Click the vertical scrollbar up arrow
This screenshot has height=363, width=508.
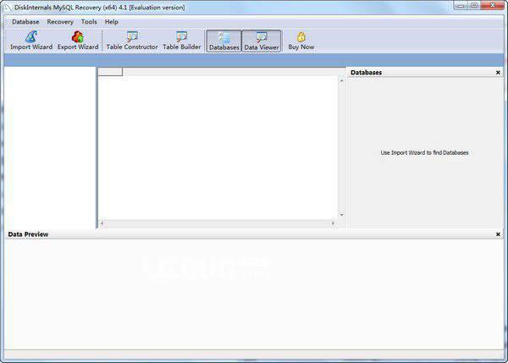point(342,80)
